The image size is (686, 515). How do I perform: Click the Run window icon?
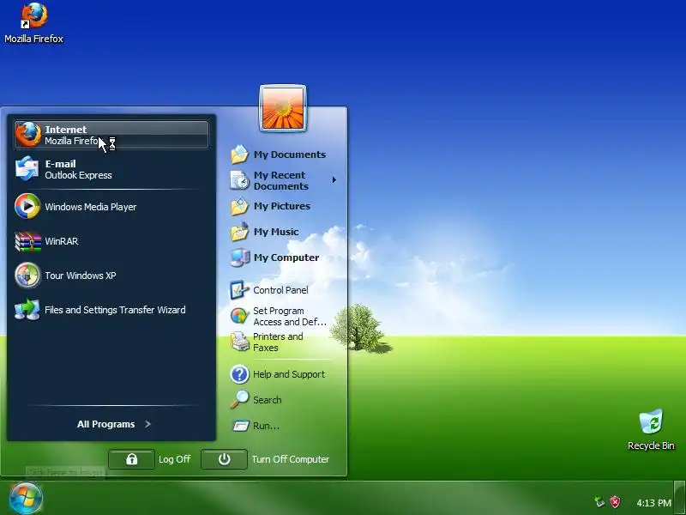(x=240, y=426)
